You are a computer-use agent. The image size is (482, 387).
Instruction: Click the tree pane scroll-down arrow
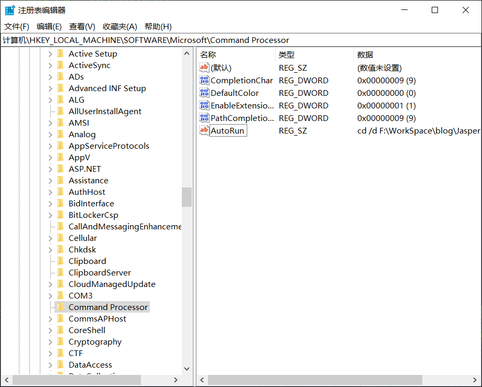click(x=187, y=369)
